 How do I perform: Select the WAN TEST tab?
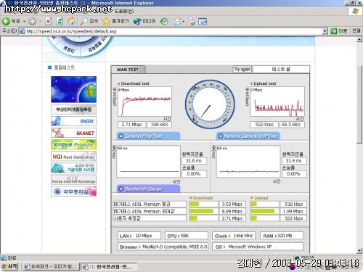[128, 70]
